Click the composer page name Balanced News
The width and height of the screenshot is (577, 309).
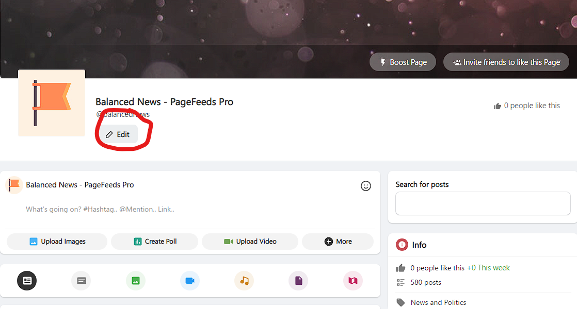(x=79, y=184)
